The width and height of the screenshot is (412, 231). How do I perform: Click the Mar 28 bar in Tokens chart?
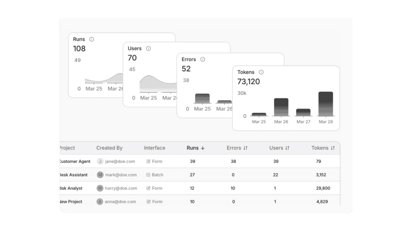coord(325,104)
